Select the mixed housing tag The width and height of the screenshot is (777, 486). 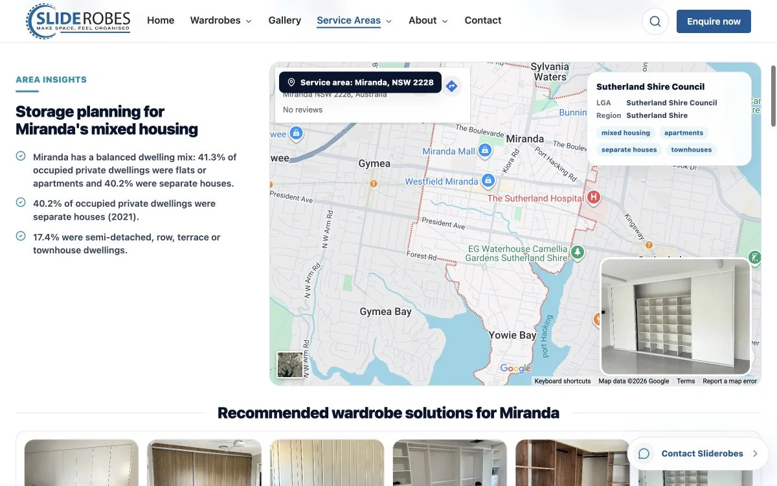pyautogui.click(x=625, y=133)
